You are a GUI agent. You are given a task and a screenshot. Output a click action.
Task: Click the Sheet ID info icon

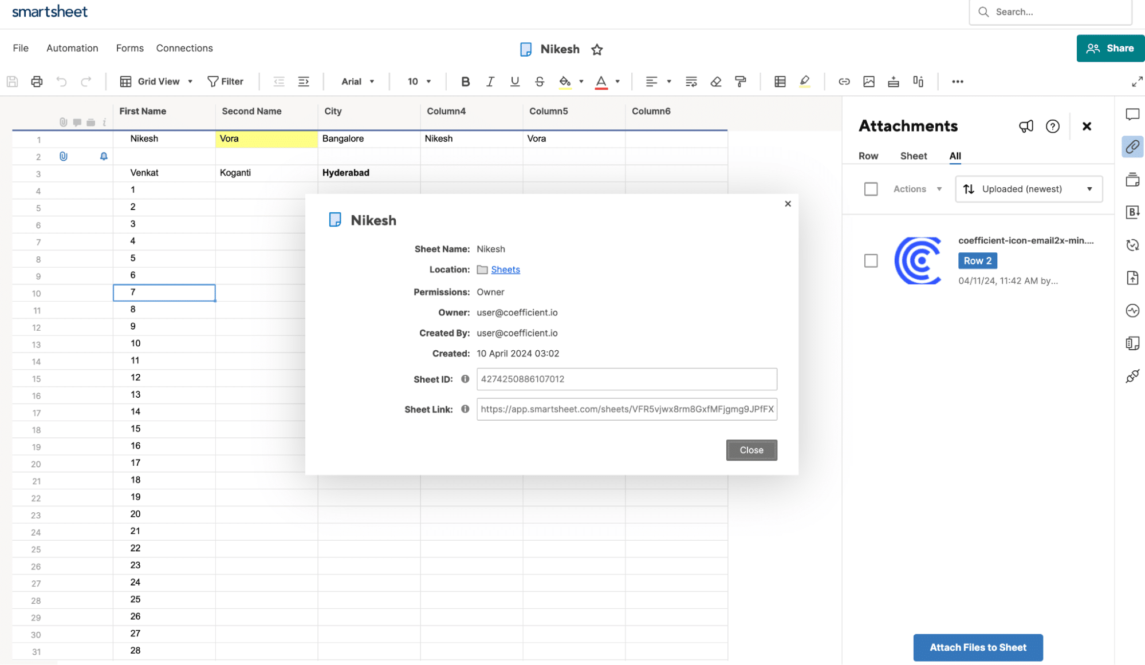[x=465, y=379]
